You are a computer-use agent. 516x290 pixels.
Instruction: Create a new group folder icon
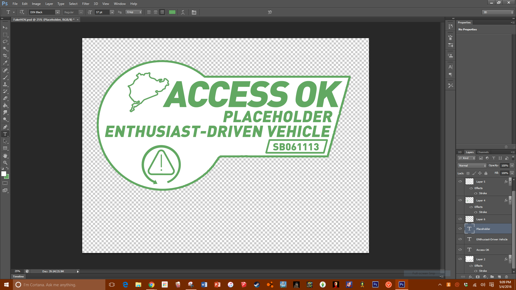point(492,277)
